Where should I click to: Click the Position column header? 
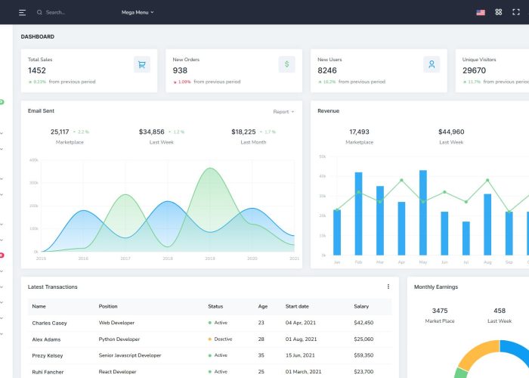coord(108,306)
